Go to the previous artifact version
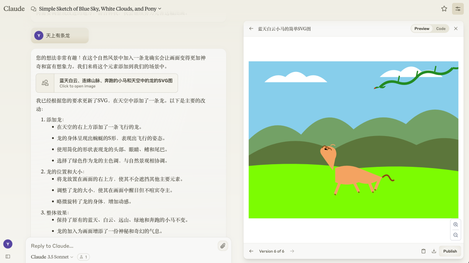This screenshot has height=263, width=469. (251, 251)
